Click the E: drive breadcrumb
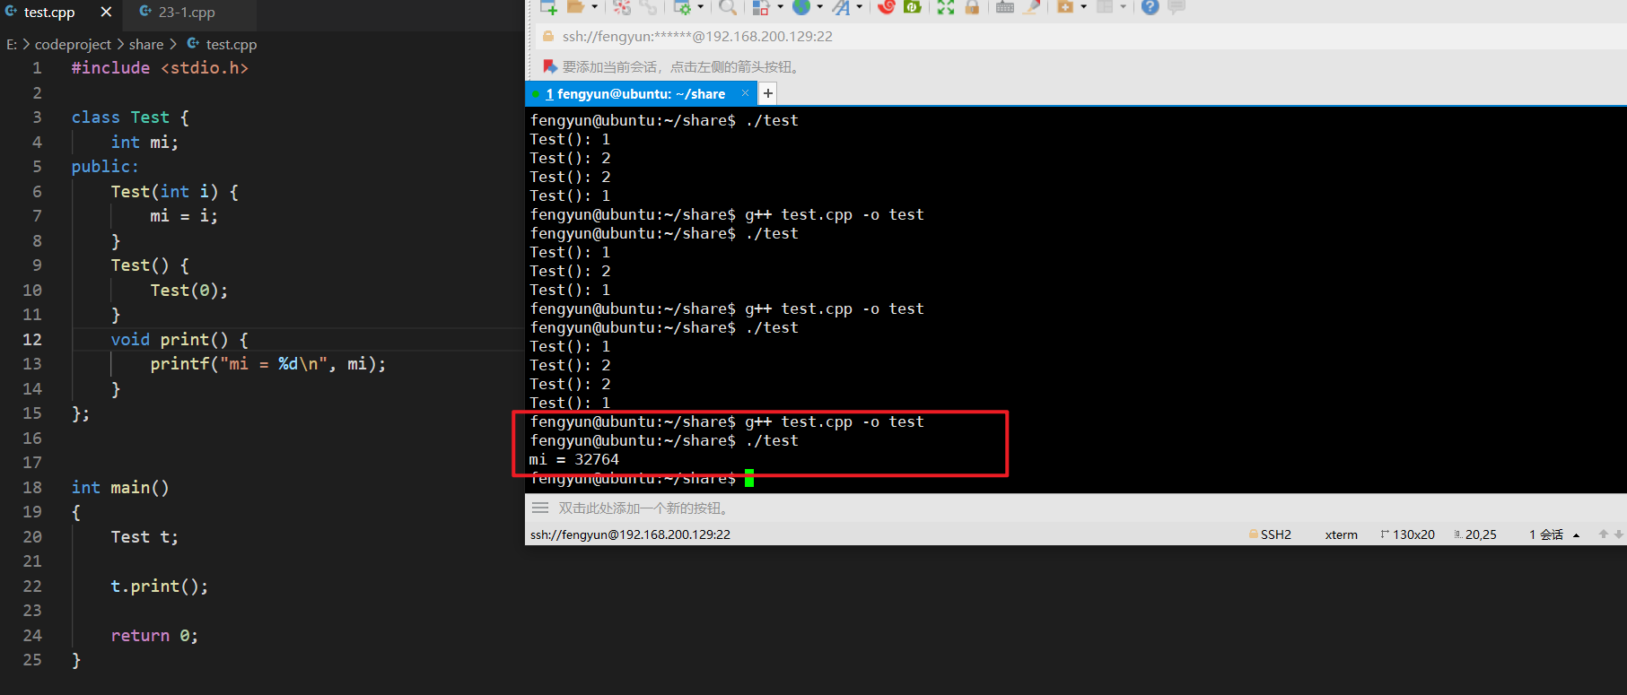The height and width of the screenshot is (695, 1627). point(12,44)
